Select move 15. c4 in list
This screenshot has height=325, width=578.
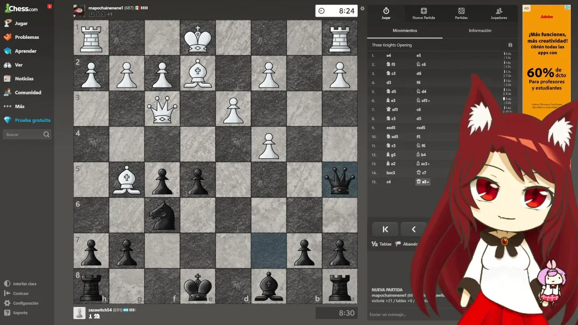(x=388, y=182)
